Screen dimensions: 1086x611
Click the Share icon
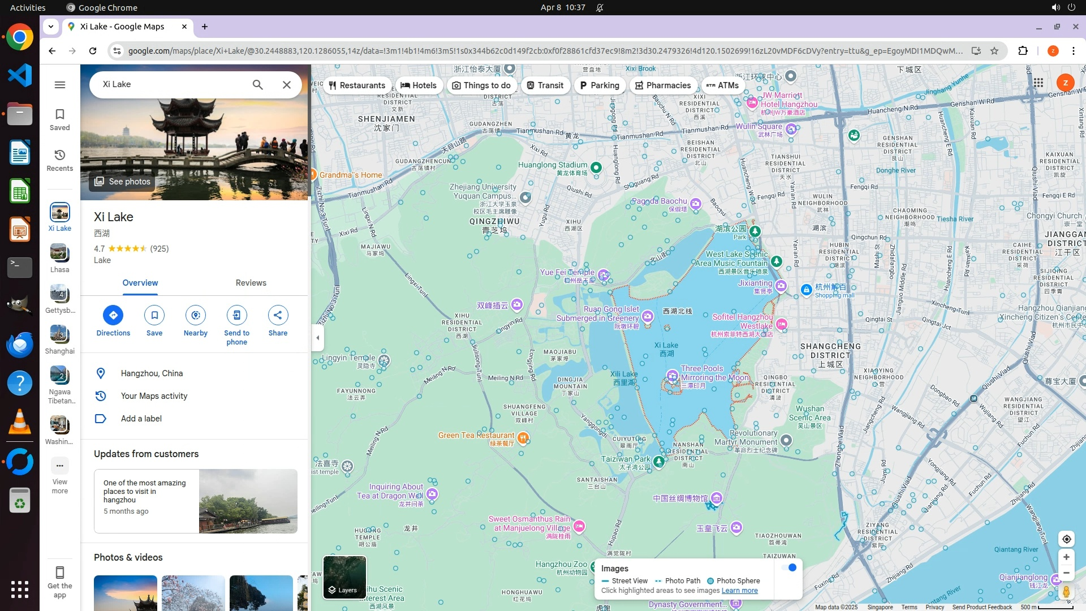tap(278, 315)
